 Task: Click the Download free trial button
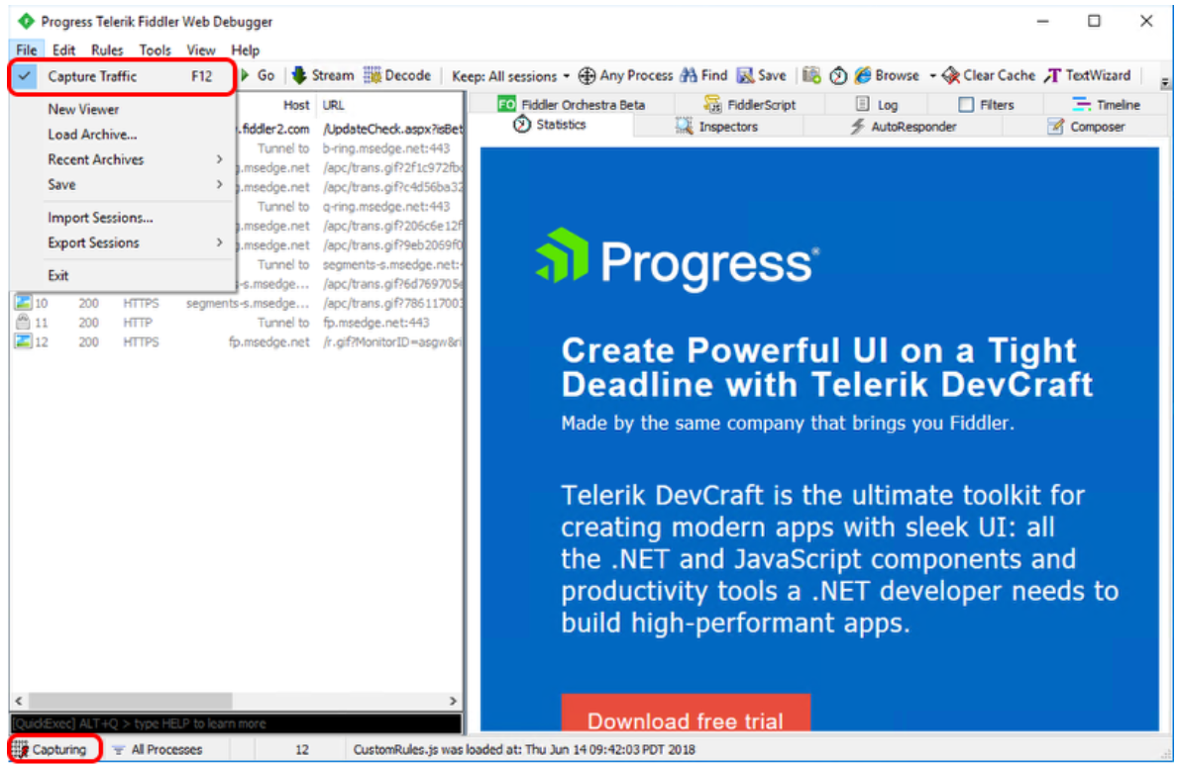coord(685,719)
